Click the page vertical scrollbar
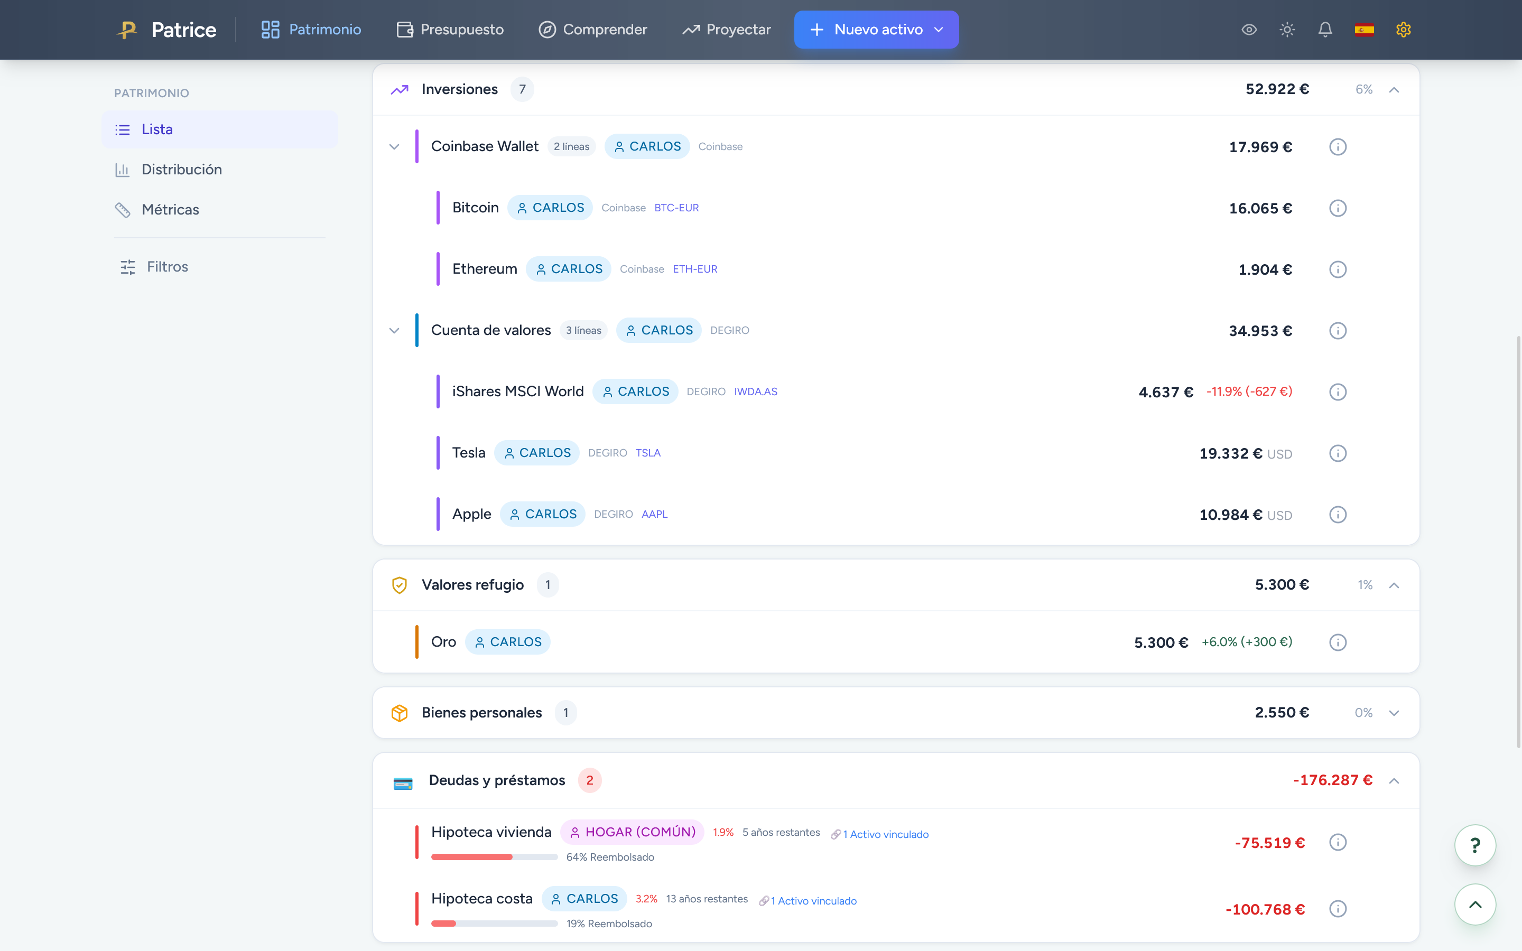 point(1518,541)
